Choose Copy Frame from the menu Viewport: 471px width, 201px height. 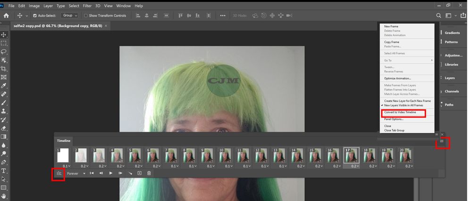(x=391, y=42)
